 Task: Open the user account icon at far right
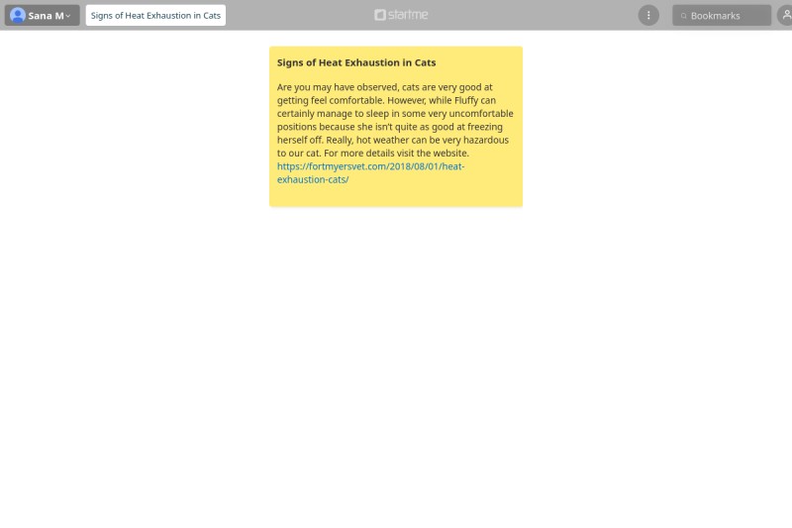click(785, 15)
